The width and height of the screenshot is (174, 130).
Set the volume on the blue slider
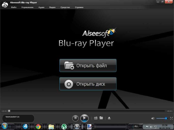point(162,118)
